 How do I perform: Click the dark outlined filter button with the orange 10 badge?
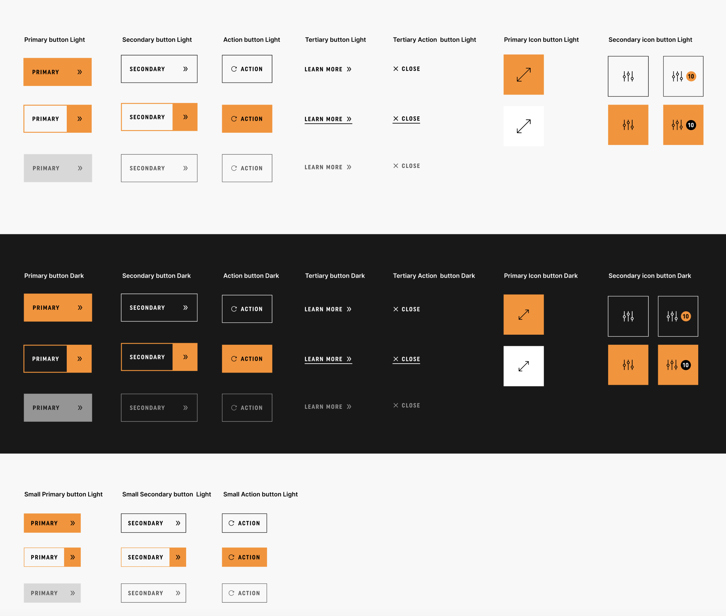[x=677, y=316]
